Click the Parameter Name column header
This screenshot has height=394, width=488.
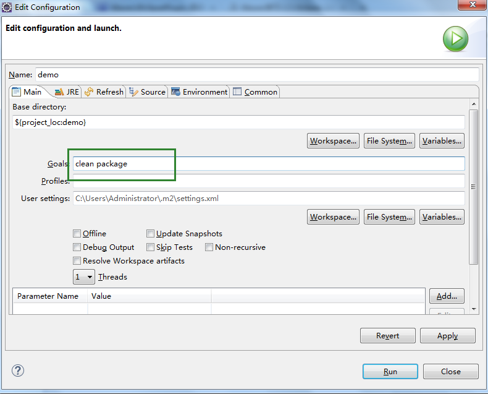tap(51, 296)
